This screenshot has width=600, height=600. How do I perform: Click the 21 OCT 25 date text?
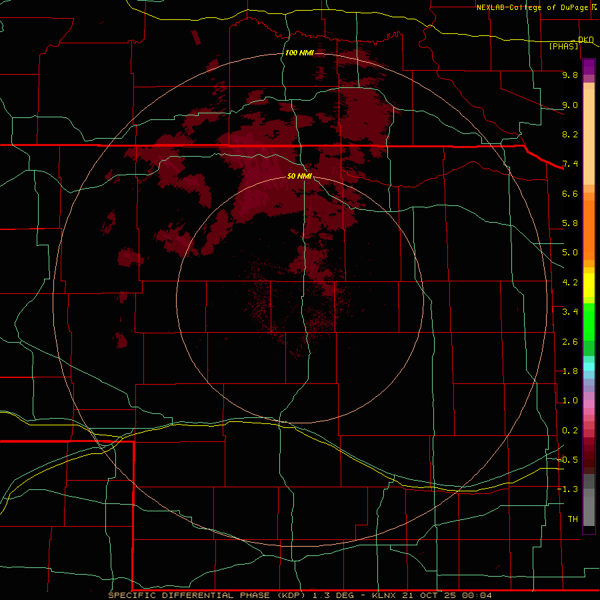430,595
